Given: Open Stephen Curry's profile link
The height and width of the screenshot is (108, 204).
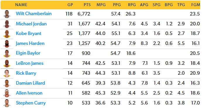Looking at the screenshot, I should pos(31,103).
